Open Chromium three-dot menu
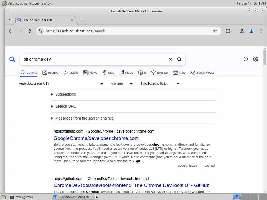267x200 pixels. (261, 31)
